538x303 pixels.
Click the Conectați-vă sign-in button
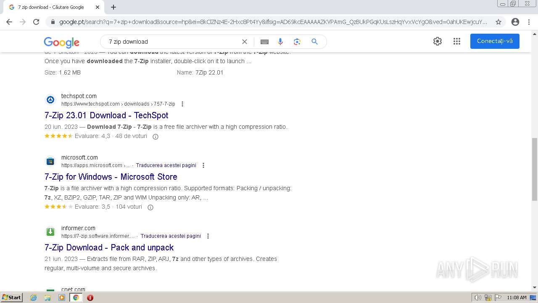tap(495, 41)
